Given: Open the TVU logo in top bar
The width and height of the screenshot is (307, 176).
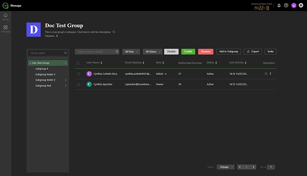Looking at the screenshot, I should 5,5.
